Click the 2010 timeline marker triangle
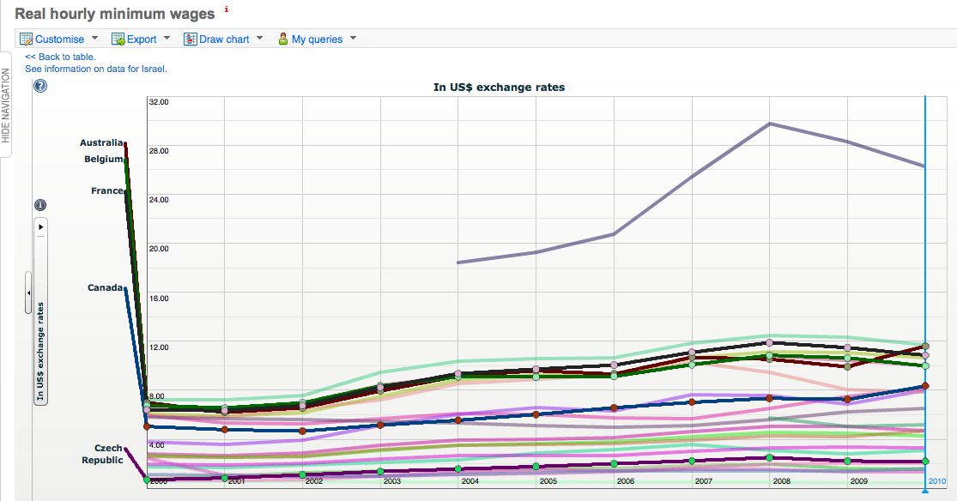The image size is (957, 501). [925, 490]
